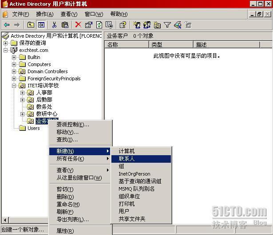Image resolution: width=273 pixels, height=235 pixels.
Task: Expand the 保存的查询 tree node
Action: (x=6, y=43)
